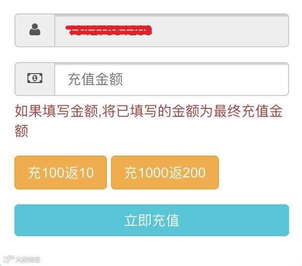The width and height of the screenshot is (302, 266).
Task: Click the red-scribbled account number
Action: click(x=108, y=30)
